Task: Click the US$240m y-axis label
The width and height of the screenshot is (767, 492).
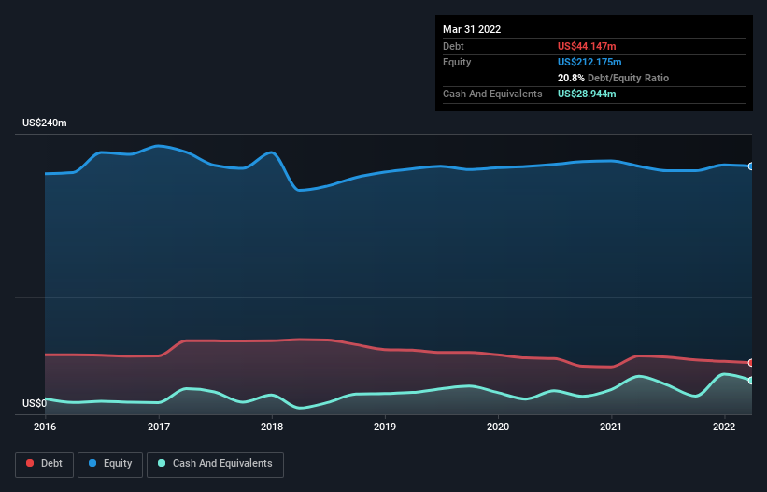Action: tap(45, 123)
